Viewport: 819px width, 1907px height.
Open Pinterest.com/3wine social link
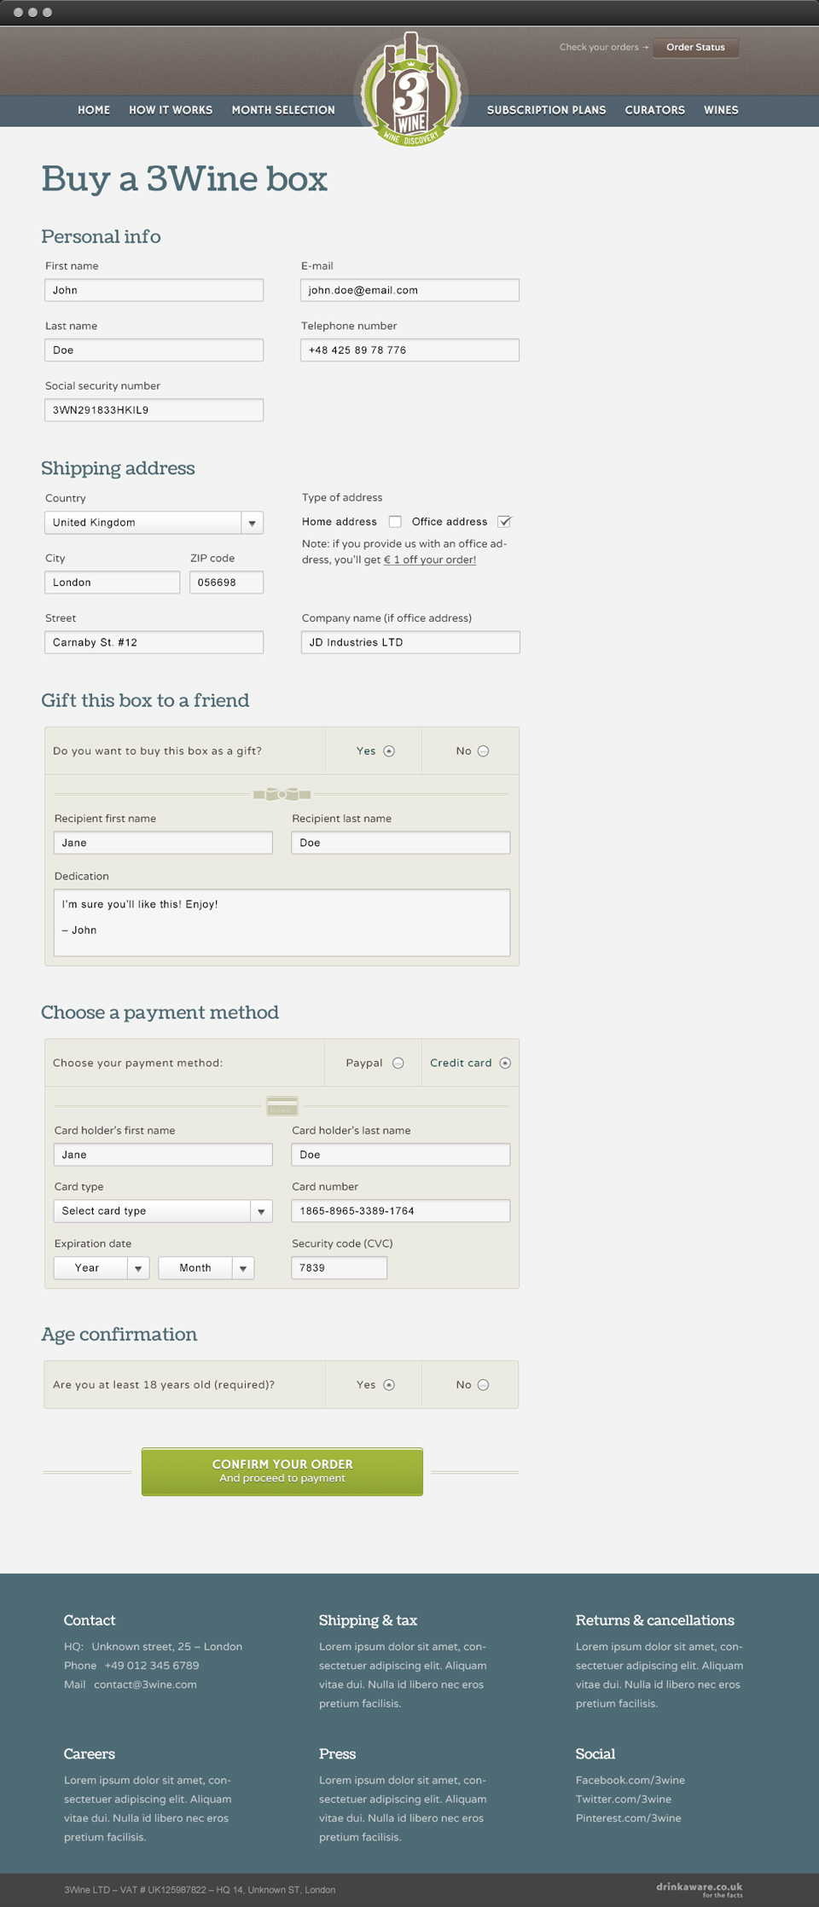click(x=629, y=1817)
